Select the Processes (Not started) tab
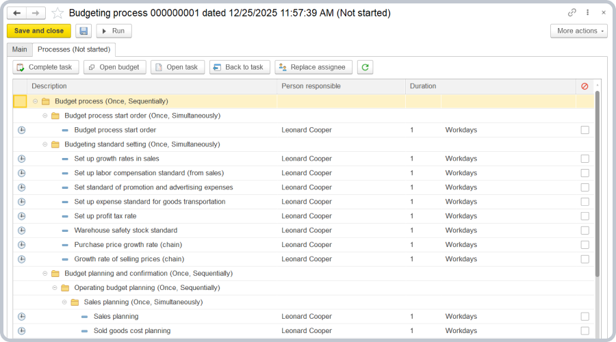 coord(75,49)
